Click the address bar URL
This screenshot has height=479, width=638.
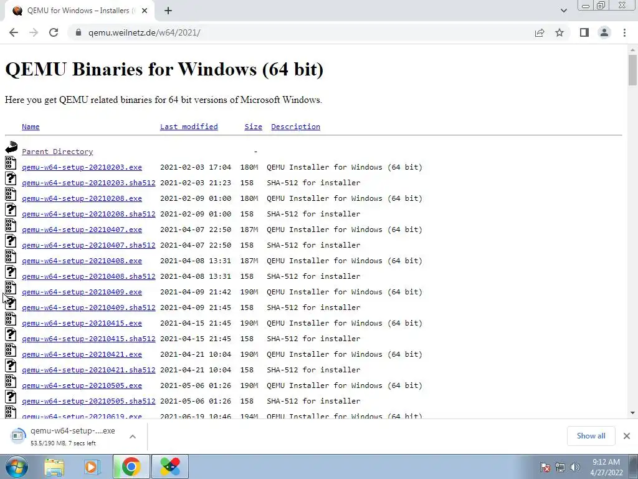144,32
